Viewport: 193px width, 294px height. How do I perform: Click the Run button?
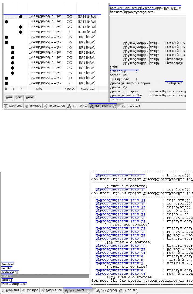(x=9, y=97)
